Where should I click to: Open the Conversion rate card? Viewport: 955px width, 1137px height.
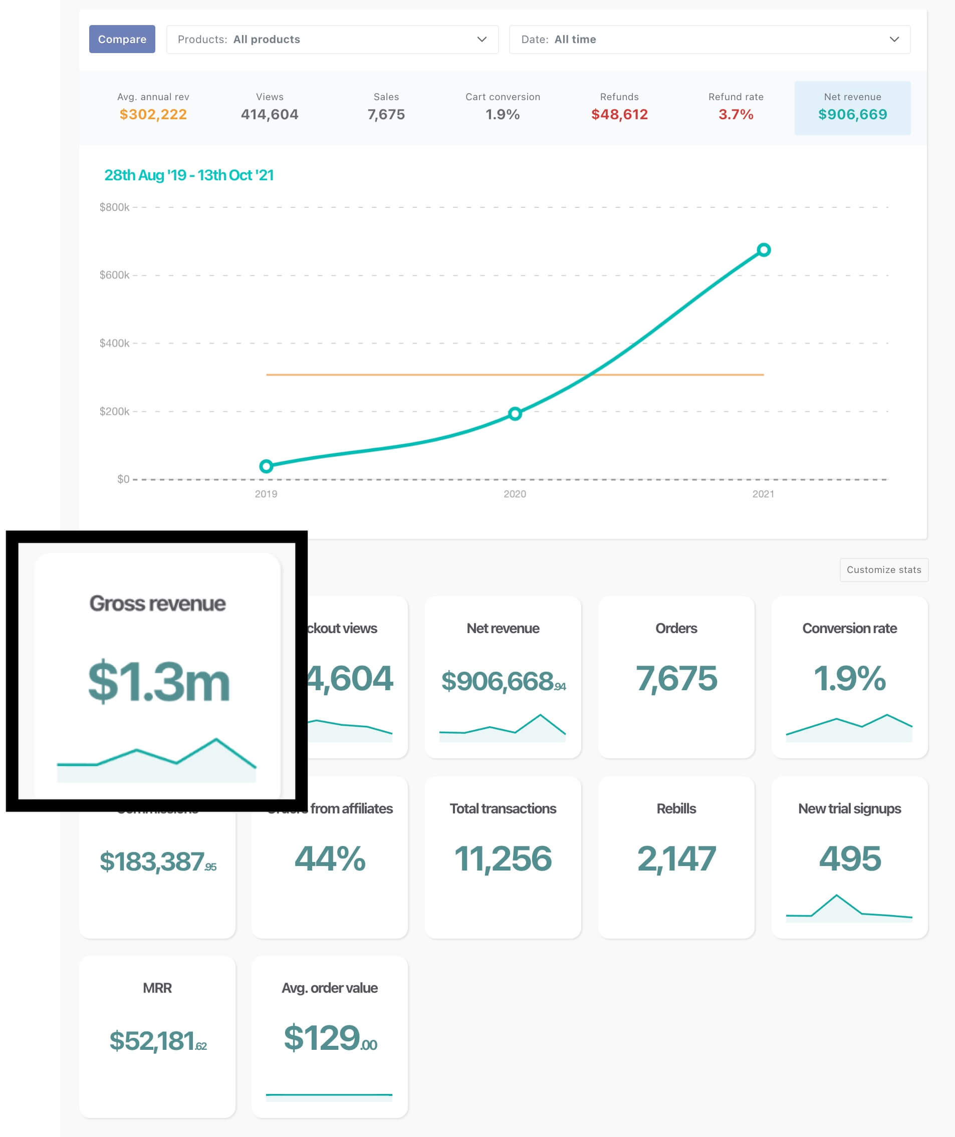tap(849, 678)
